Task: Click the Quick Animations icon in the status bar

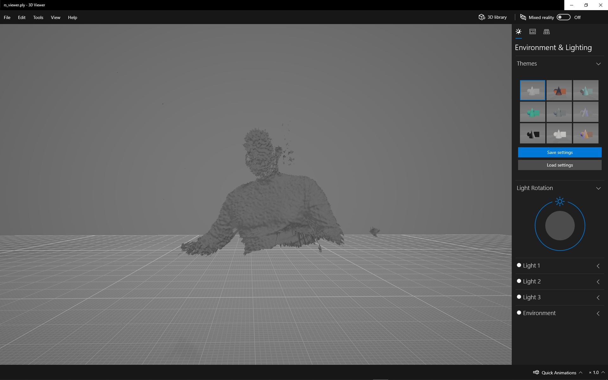Action: pyautogui.click(x=536, y=372)
